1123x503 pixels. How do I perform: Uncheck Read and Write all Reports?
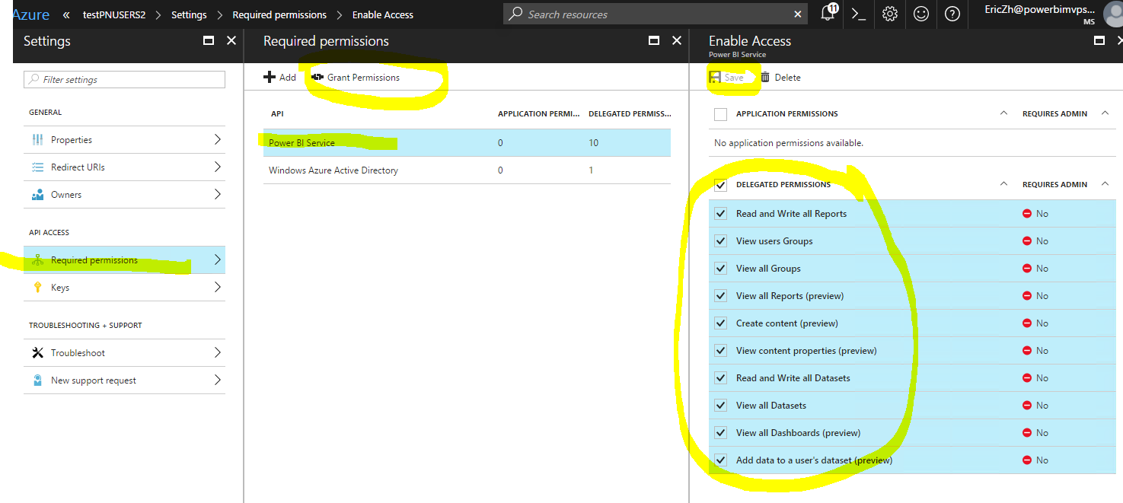click(x=721, y=213)
